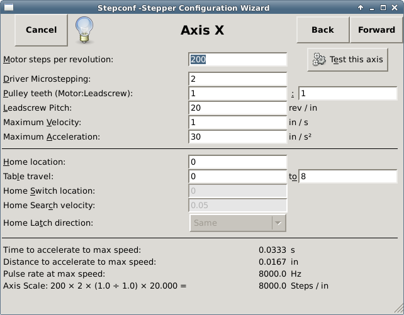
Task: Click the Motor steps per revolution field
Action: [x=237, y=60]
